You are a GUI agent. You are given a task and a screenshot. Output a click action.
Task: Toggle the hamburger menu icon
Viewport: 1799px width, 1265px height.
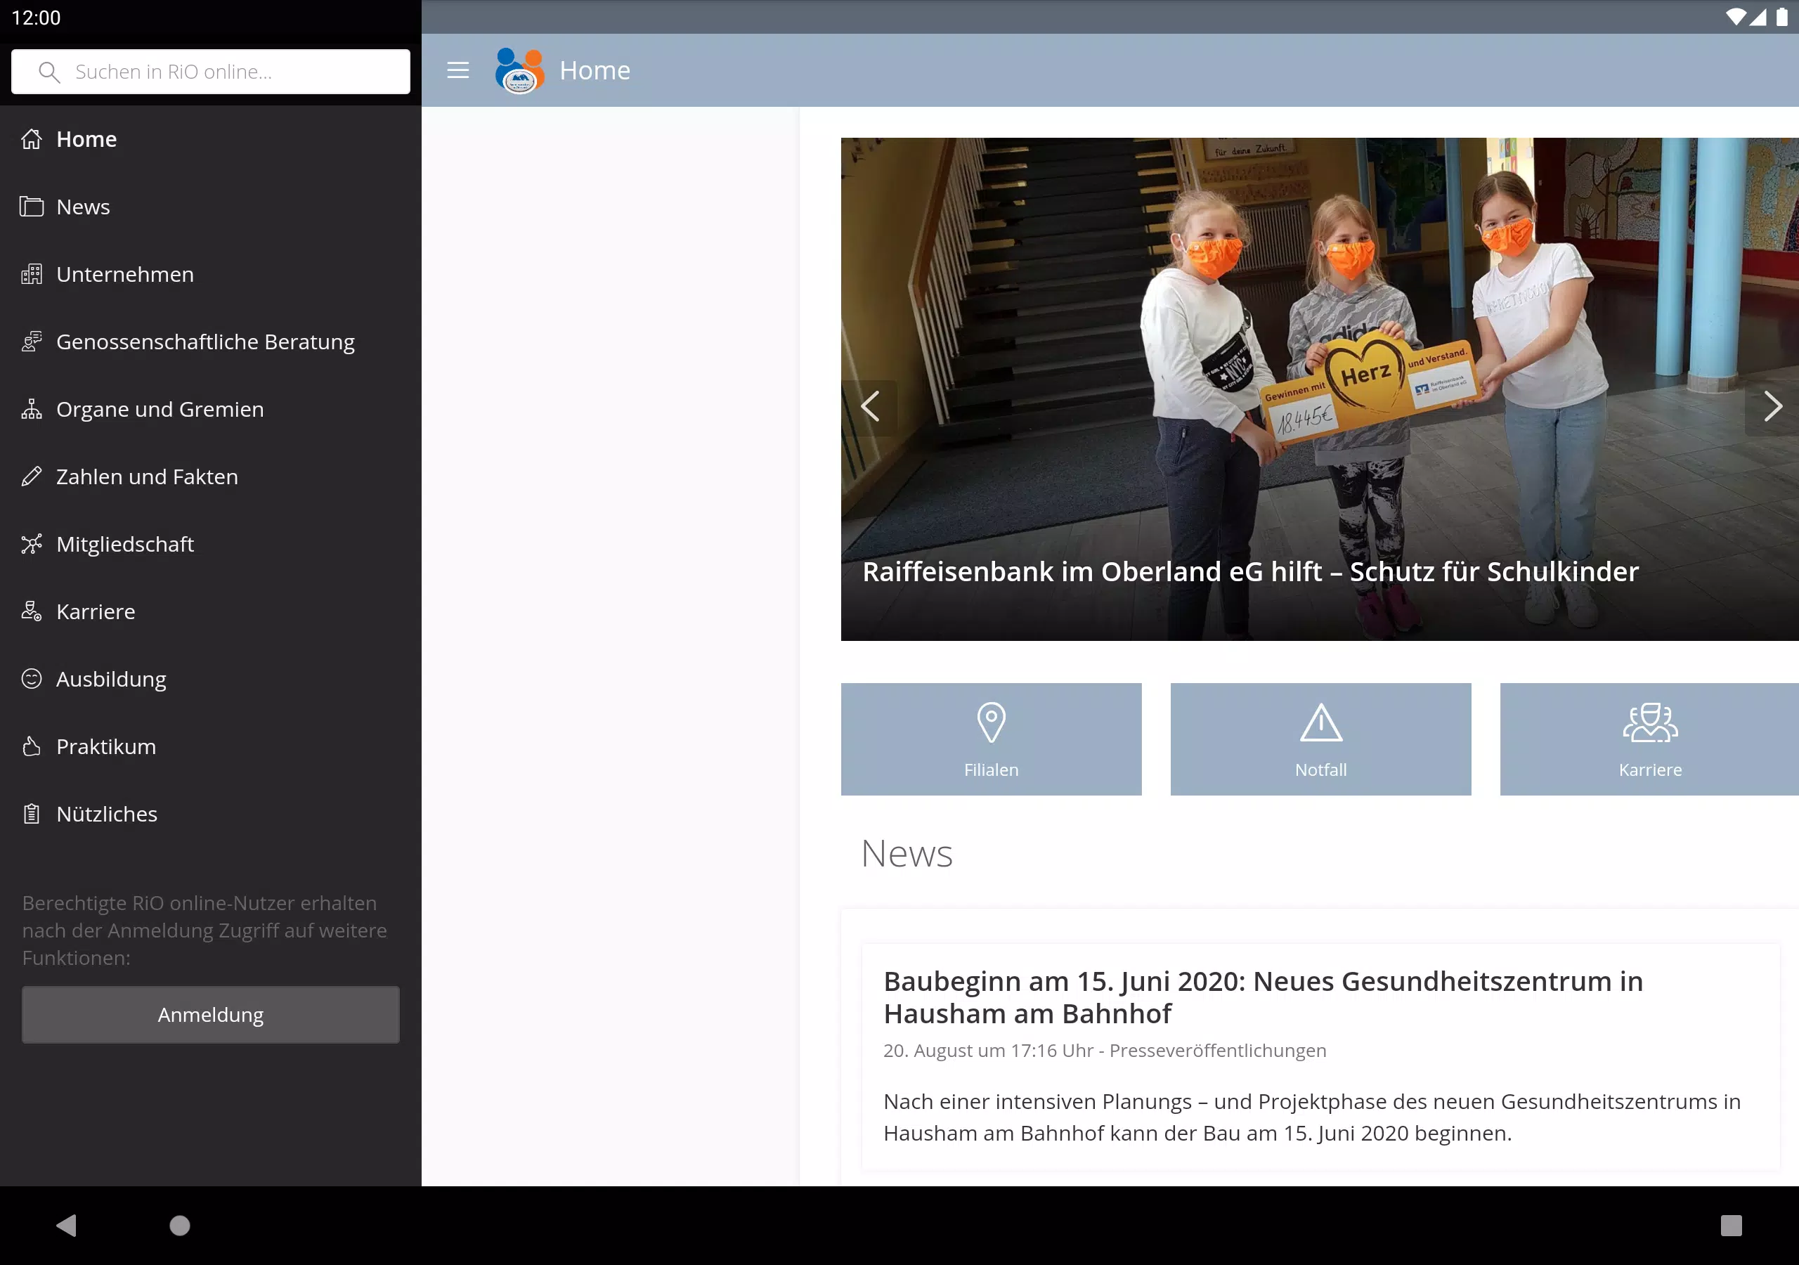coord(457,70)
